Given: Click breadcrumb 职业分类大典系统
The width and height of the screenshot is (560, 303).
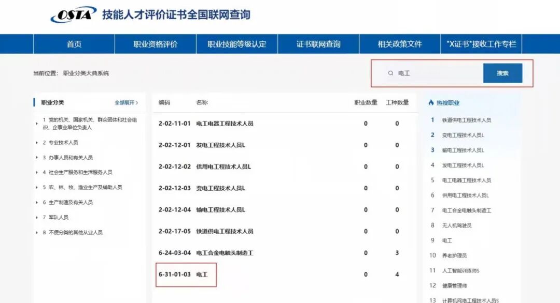Looking at the screenshot, I should point(86,73).
